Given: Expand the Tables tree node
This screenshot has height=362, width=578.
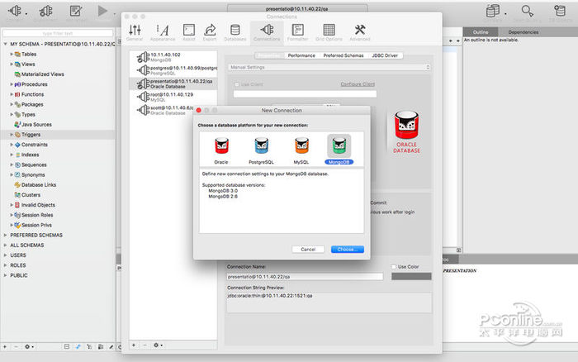Looking at the screenshot, I should pyautogui.click(x=12, y=54).
